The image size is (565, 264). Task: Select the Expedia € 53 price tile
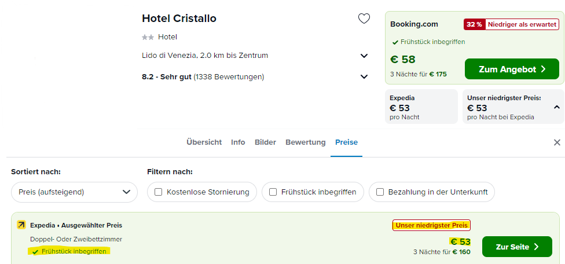(x=421, y=107)
